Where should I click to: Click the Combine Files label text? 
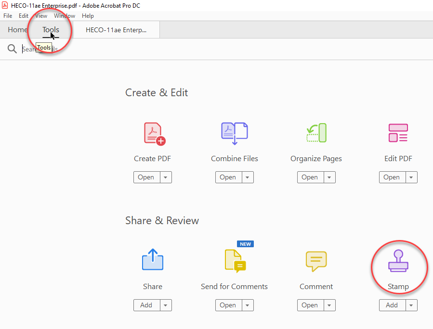tap(235, 159)
